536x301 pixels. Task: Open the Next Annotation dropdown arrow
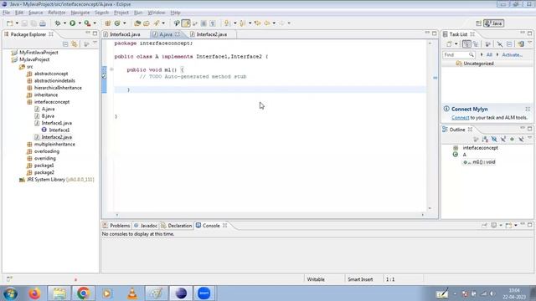click(x=234, y=23)
